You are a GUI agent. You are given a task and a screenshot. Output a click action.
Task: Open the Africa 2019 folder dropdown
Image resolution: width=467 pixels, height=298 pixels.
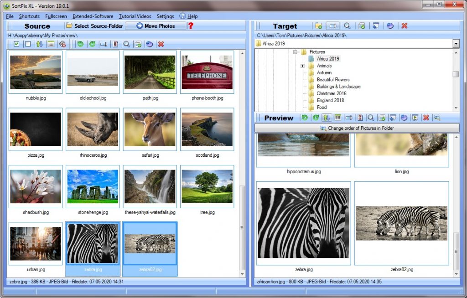tap(456, 43)
